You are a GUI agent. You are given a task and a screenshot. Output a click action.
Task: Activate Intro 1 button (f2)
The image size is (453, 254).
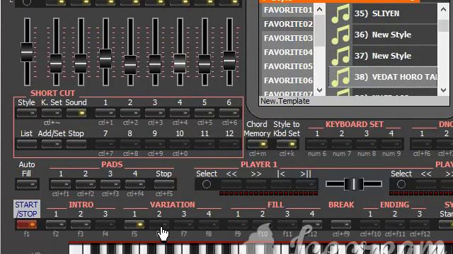(x=56, y=224)
